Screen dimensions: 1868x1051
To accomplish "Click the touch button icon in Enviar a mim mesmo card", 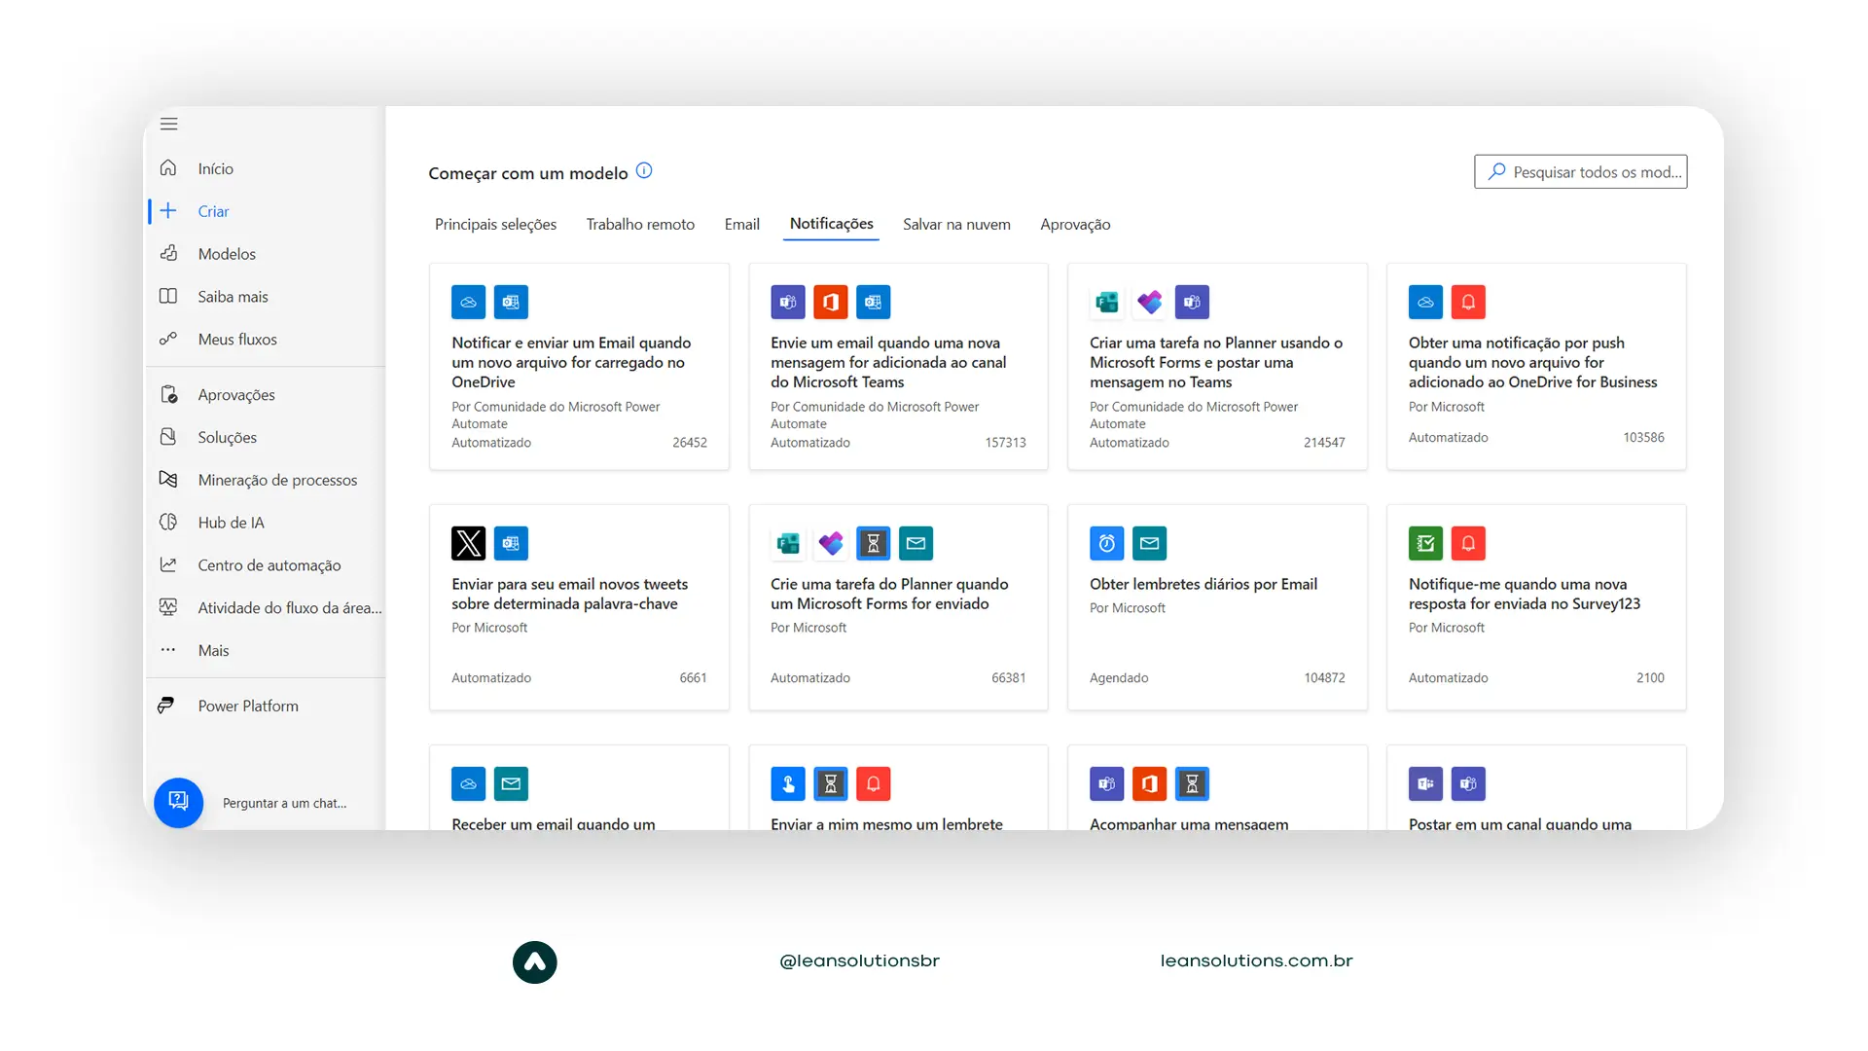I will pos(788,783).
